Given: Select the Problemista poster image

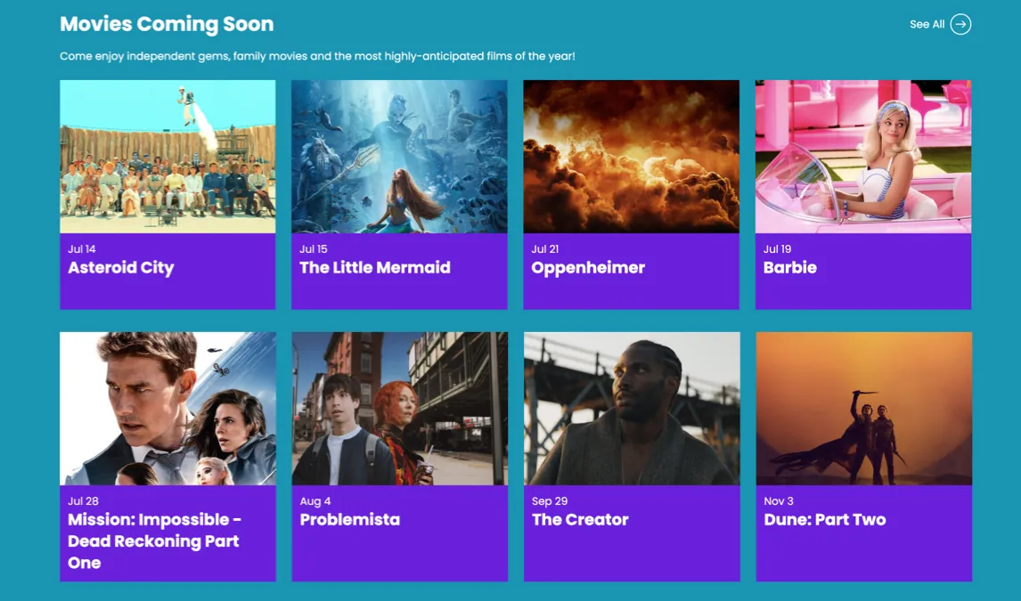Looking at the screenshot, I should 399,409.
